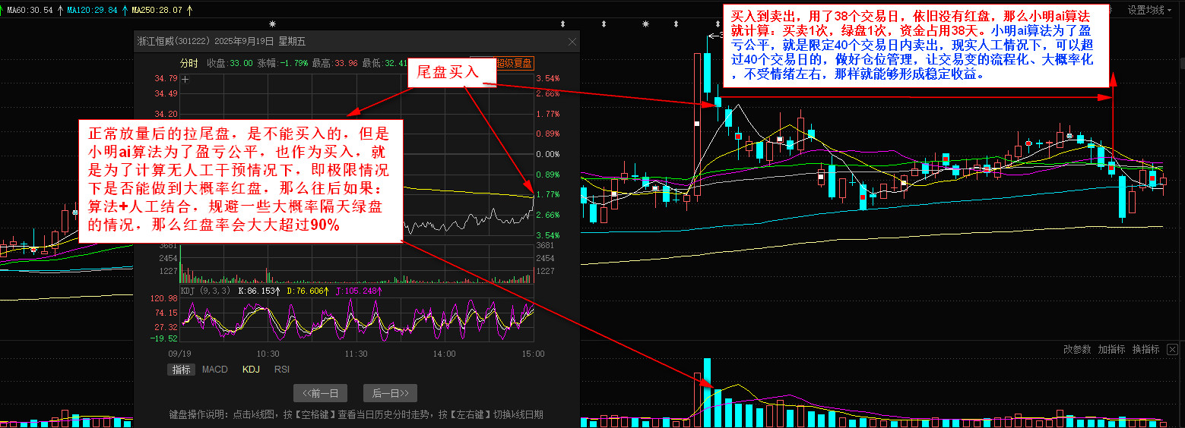Viewport: 1185px width, 428px height.
Task: Select the 分时 intraday label
Action: click(x=189, y=63)
